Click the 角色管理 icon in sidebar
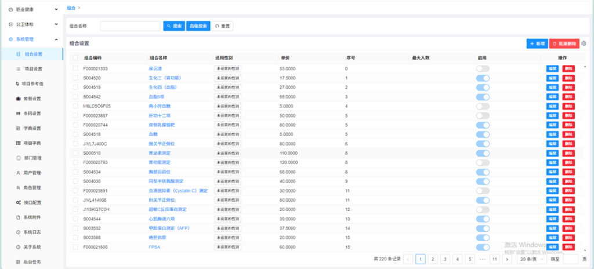 (18, 187)
